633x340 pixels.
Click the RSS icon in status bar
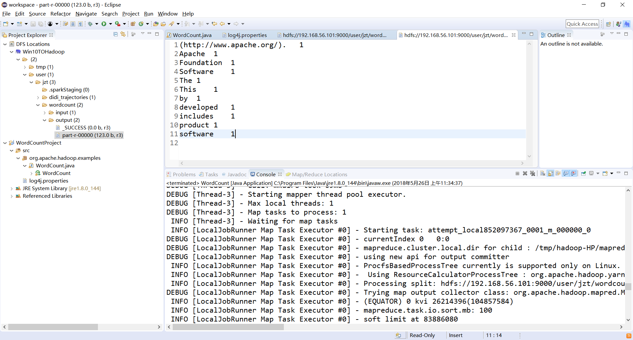[629, 335]
